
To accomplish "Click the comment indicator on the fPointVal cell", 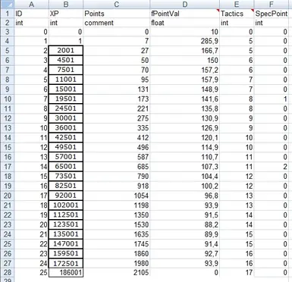I will (x=218, y=11).
